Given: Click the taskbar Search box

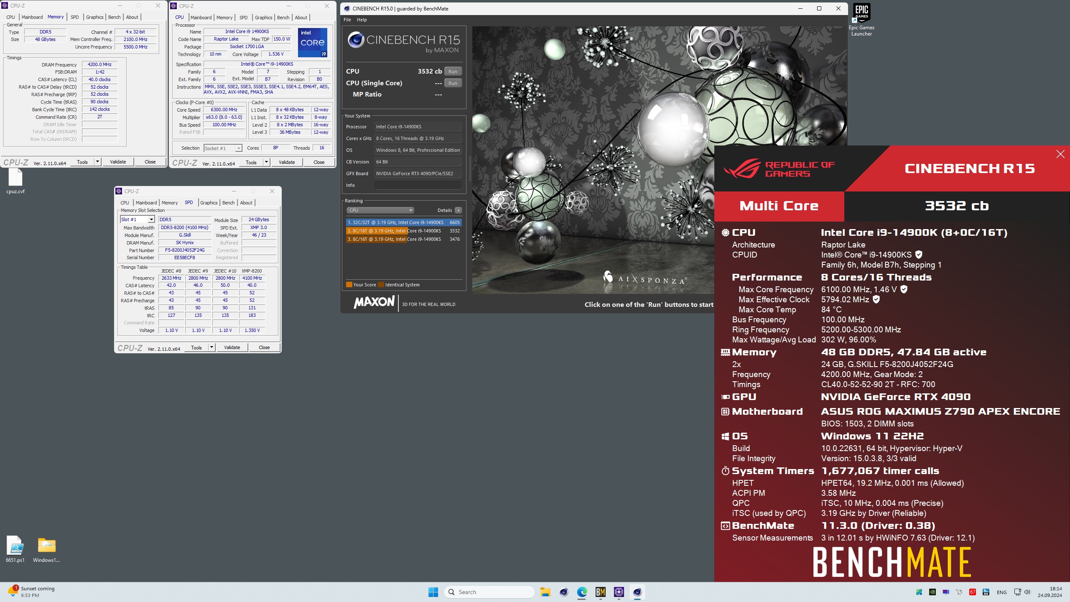Looking at the screenshot, I should pyautogui.click(x=489, y=592).
